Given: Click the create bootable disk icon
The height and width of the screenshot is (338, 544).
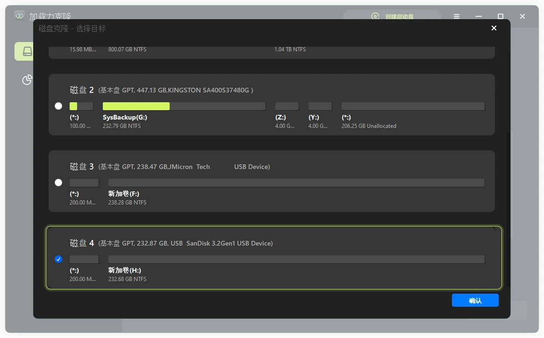Looking at the screenshot, I should coord(375,16).
